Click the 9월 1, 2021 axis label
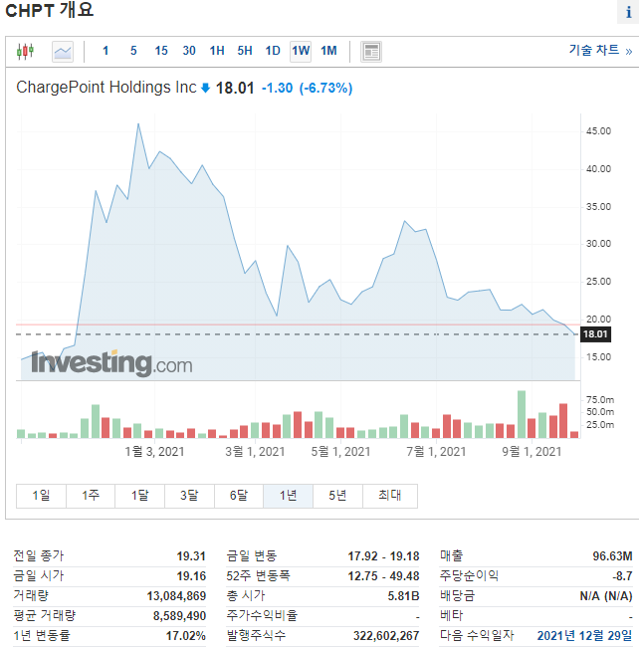This screenshot has width=639, height=648. click(532, 452)
